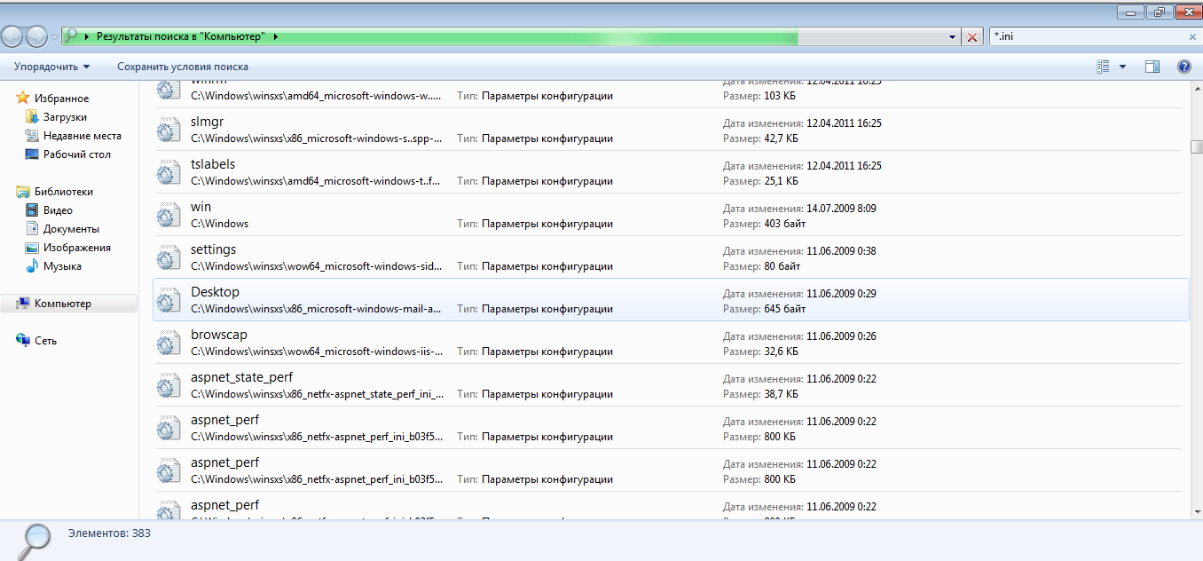Click the Forward navigation arrow button

(37, 36)
